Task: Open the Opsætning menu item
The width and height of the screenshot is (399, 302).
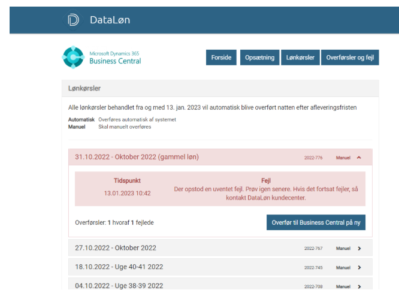Action: click(259, 58)
